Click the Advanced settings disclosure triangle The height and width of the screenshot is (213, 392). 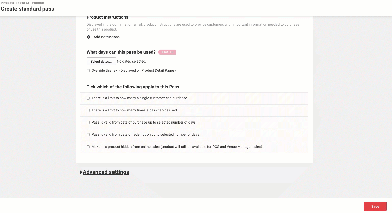pyautogui.click(x=81, y=172)
